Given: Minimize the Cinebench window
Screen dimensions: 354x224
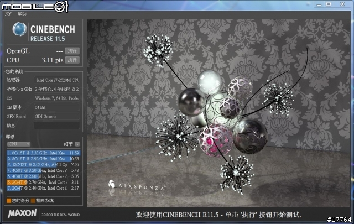Looking at the screenshot, I should tap(319, 4).
